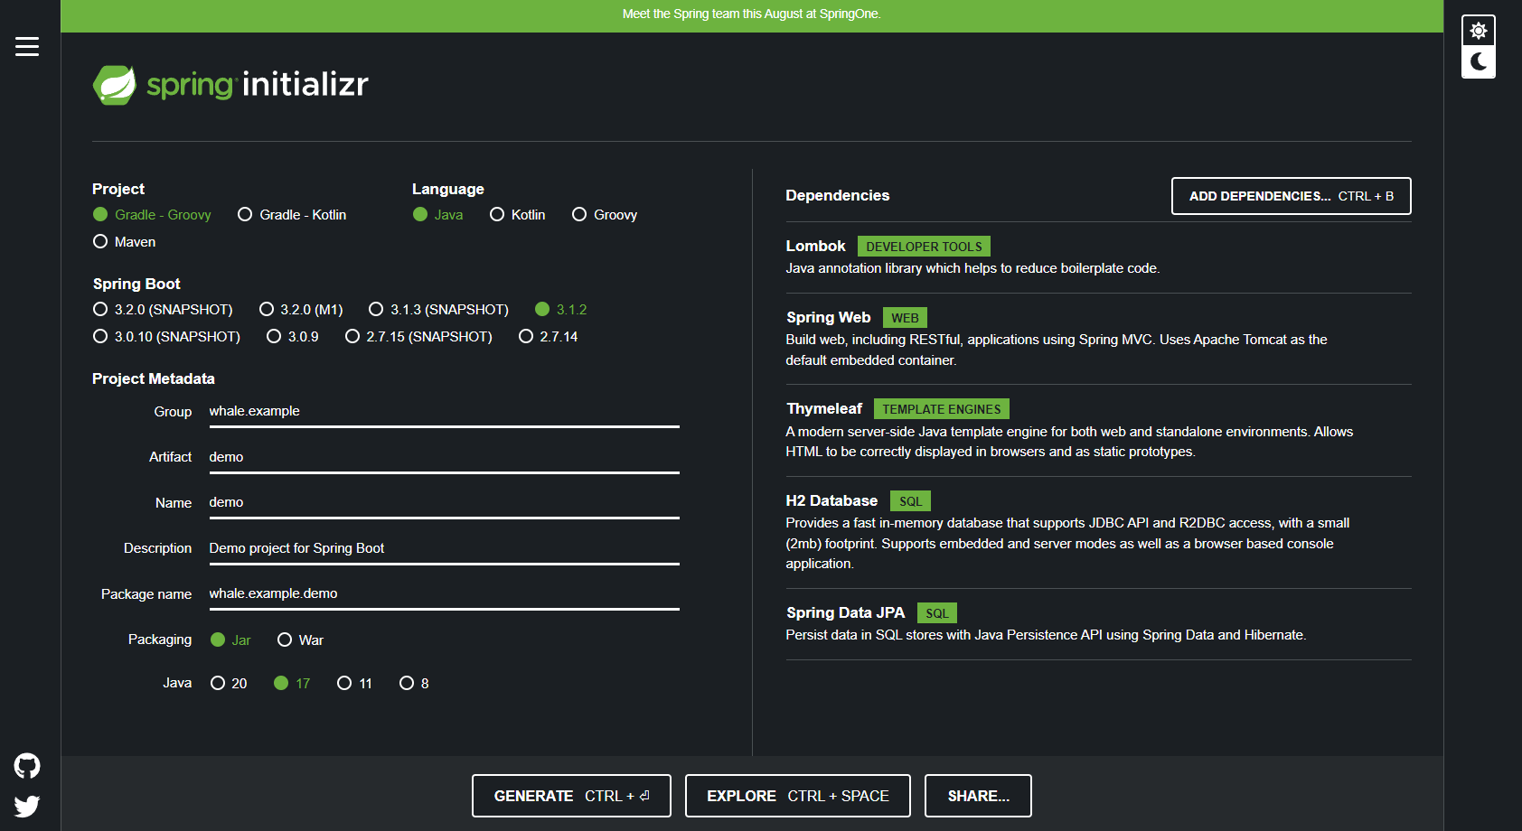Edit the Group field whale.example
Image resolution: width=1522 pixels, height=831 pixels.
point(445,412)
